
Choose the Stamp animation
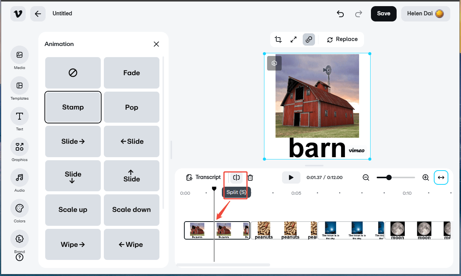click(73, 107)
